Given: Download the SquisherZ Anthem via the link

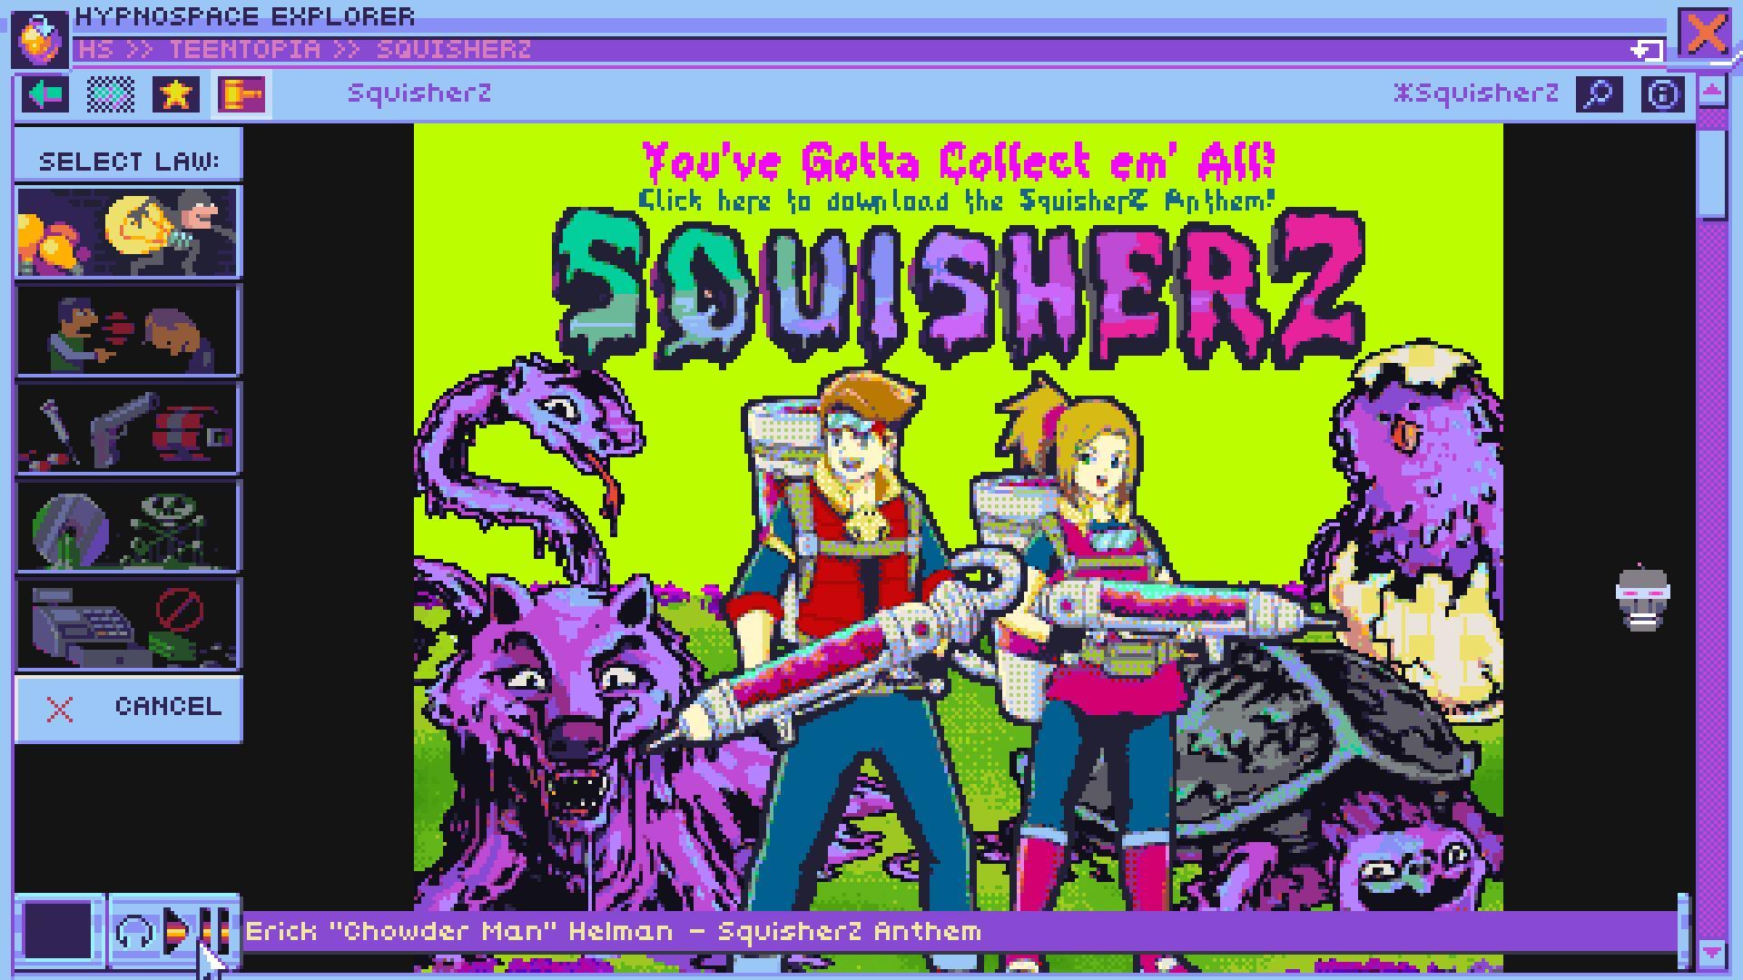Looking at the screenshot, I should coord(956,201).
